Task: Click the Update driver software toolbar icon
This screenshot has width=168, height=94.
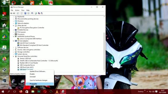Action: pos(36,13)
